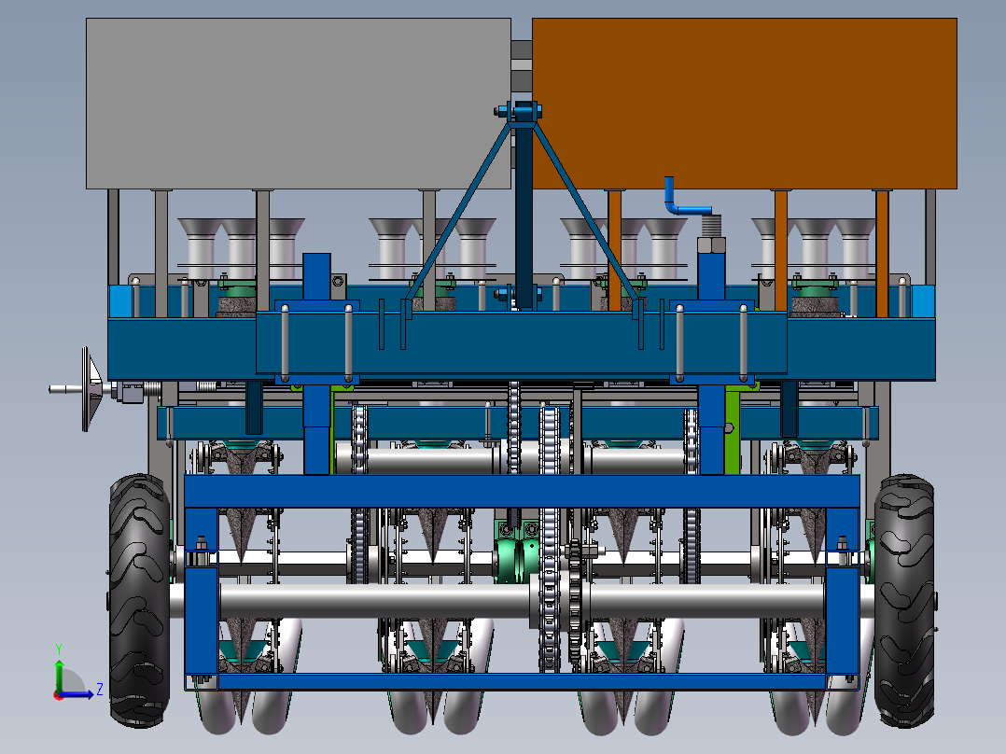The image size is (1006, 754).
Task: Pick the right rubber tire
Action: tap(904, 601)
